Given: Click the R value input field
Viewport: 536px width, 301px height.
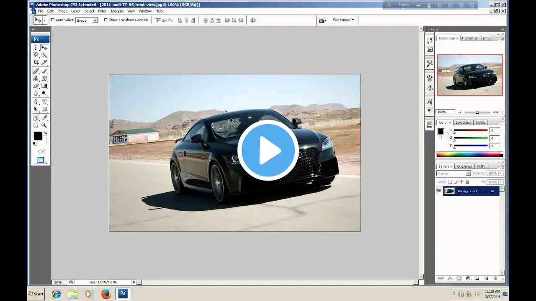Looking at the screenshot, I should 495,130.
